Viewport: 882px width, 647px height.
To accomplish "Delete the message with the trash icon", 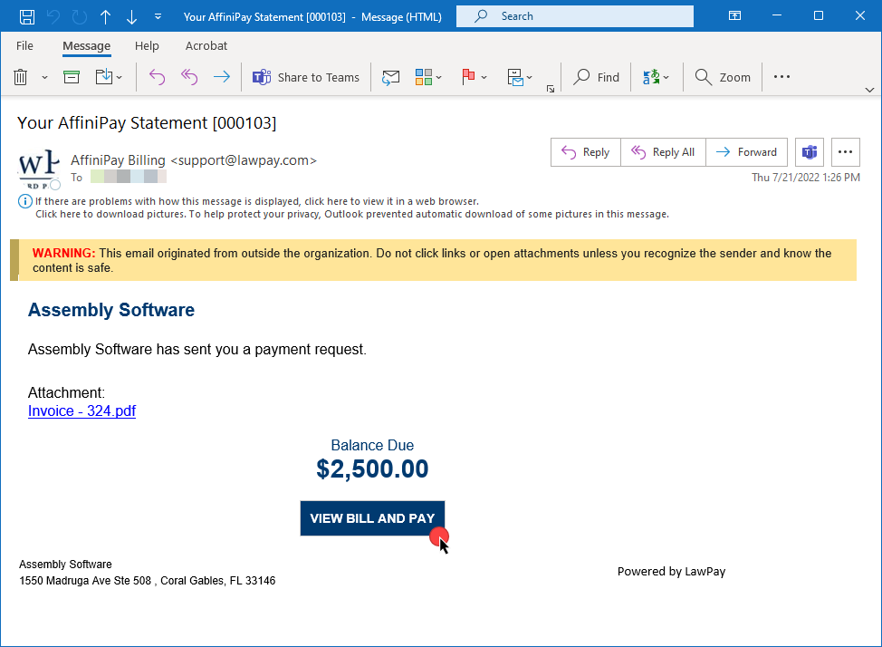I will coord(20,77).
